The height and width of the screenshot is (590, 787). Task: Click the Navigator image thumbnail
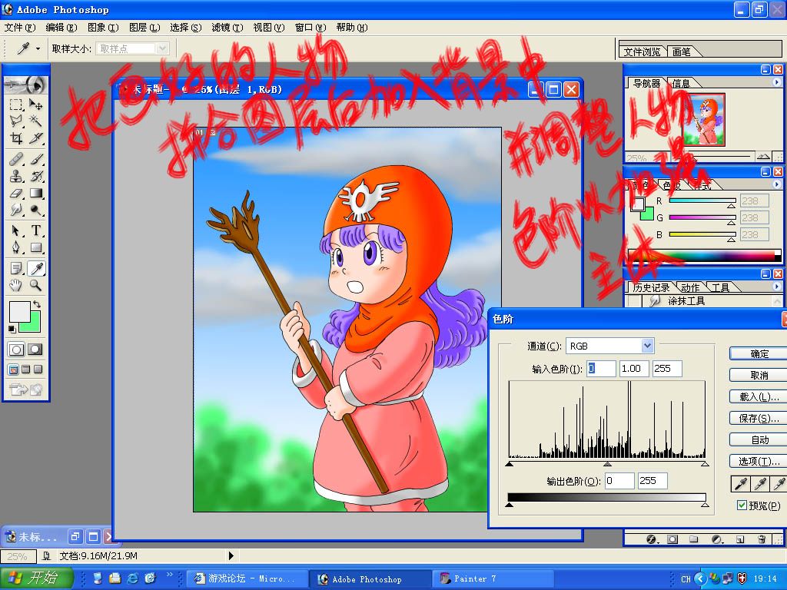pyautogui.click(x=704, y=119)
